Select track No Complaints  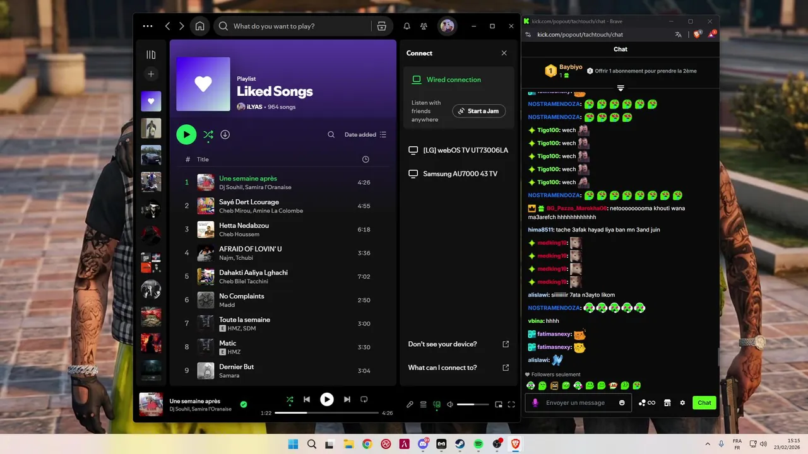tap(283, 300)
